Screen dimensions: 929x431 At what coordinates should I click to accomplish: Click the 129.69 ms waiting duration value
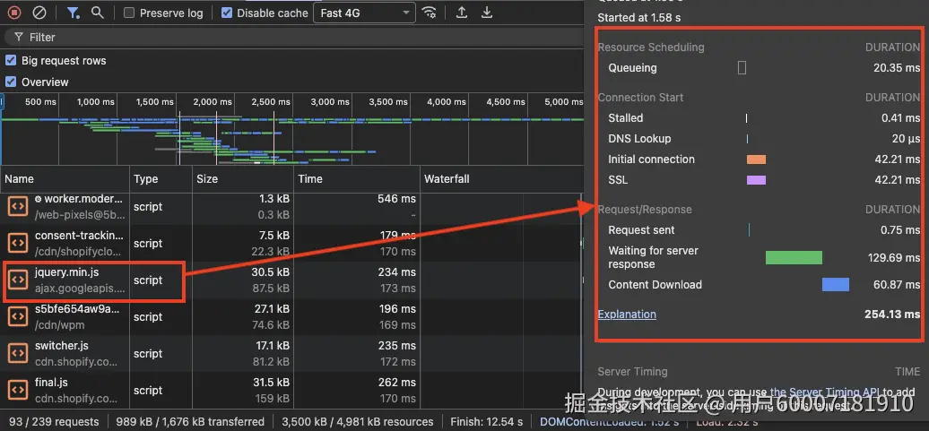[892, 257]
